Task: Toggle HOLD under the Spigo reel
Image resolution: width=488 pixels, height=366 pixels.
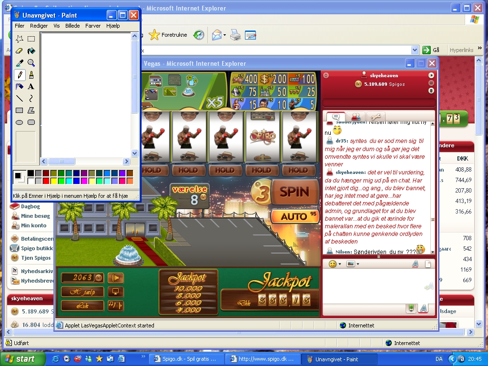Action: coord(261,170)
